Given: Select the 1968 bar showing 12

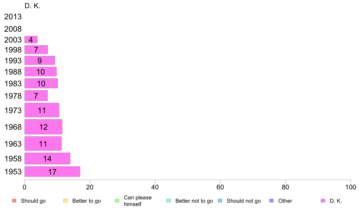Looking at the screenshot, I should tap(43, 127).
